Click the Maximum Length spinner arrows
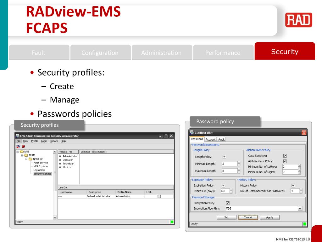Viewport: 322px width, 242px height. click(239, 171)
